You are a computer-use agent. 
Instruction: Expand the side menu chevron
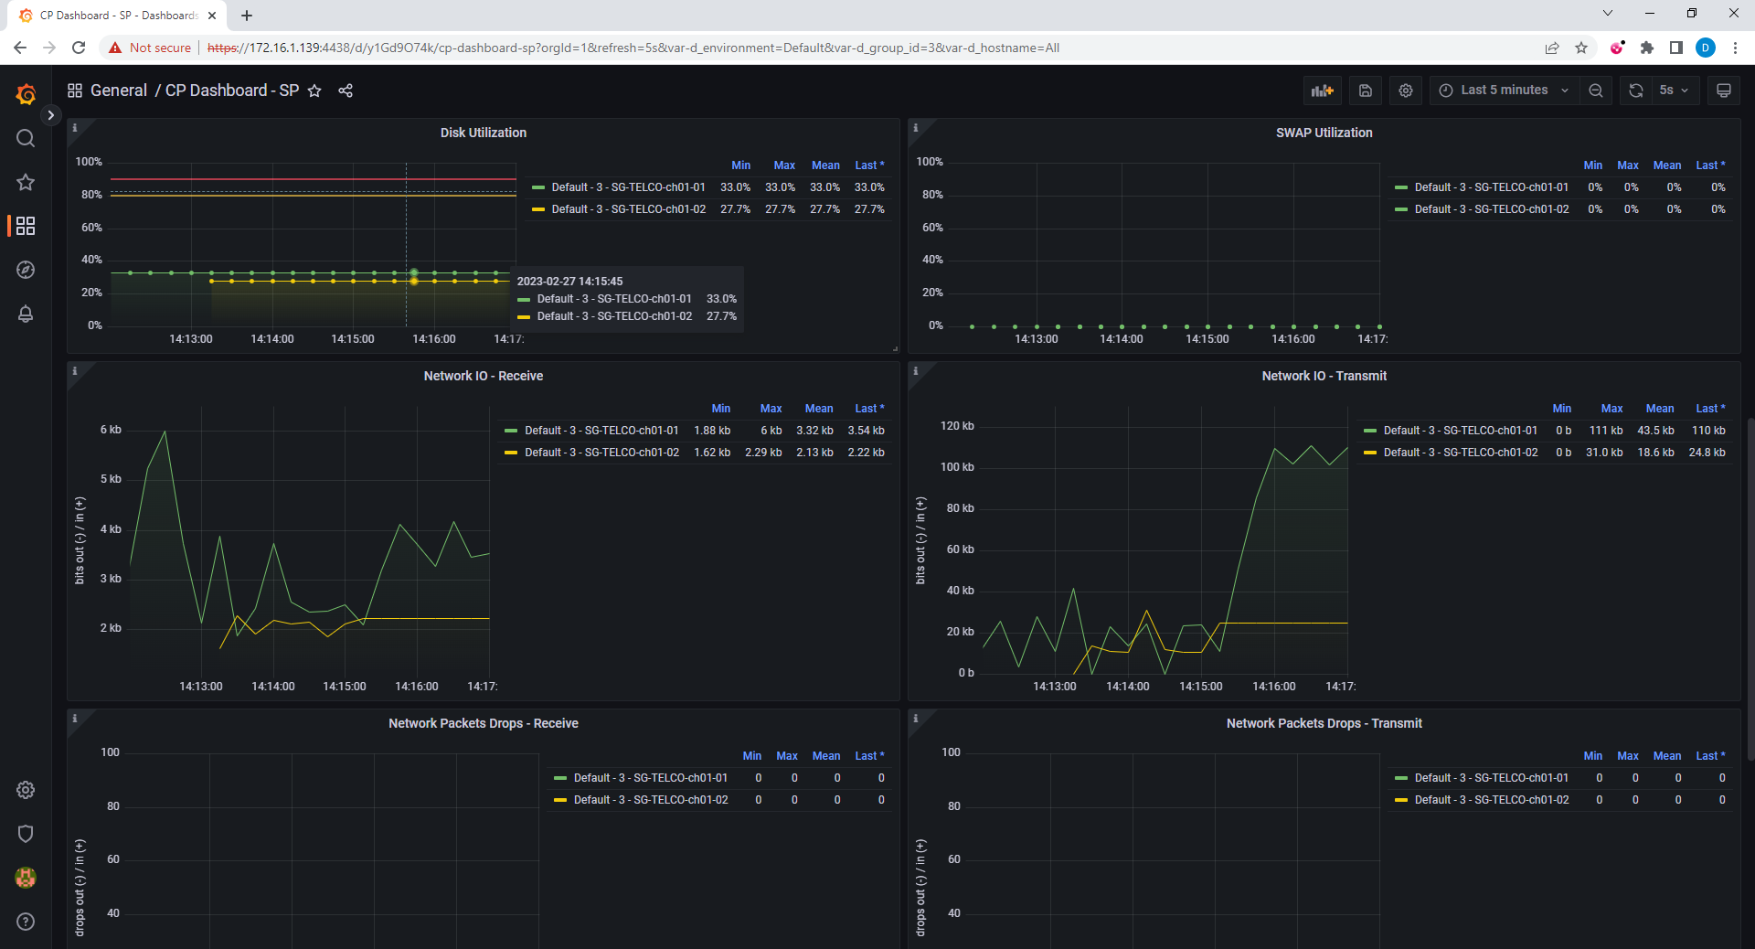51,115
